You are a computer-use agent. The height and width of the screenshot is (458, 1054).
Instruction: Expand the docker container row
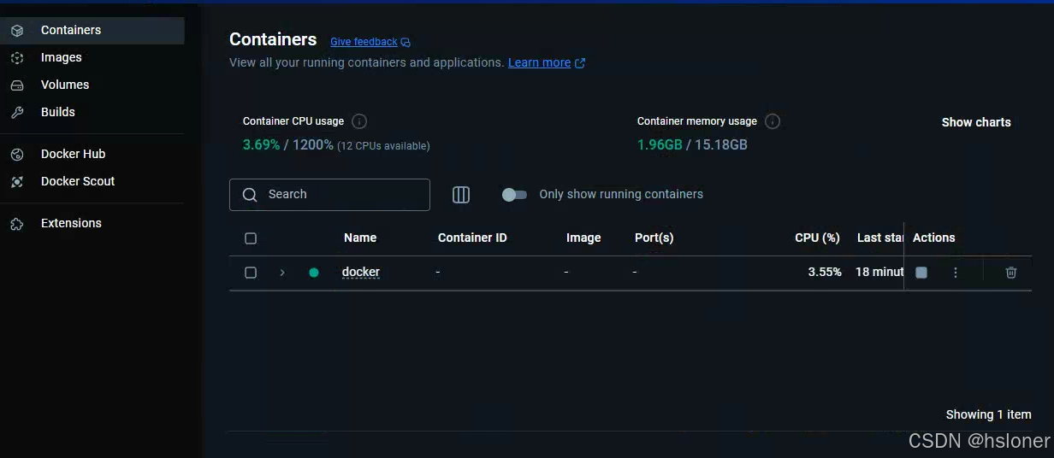click(282, 273)
